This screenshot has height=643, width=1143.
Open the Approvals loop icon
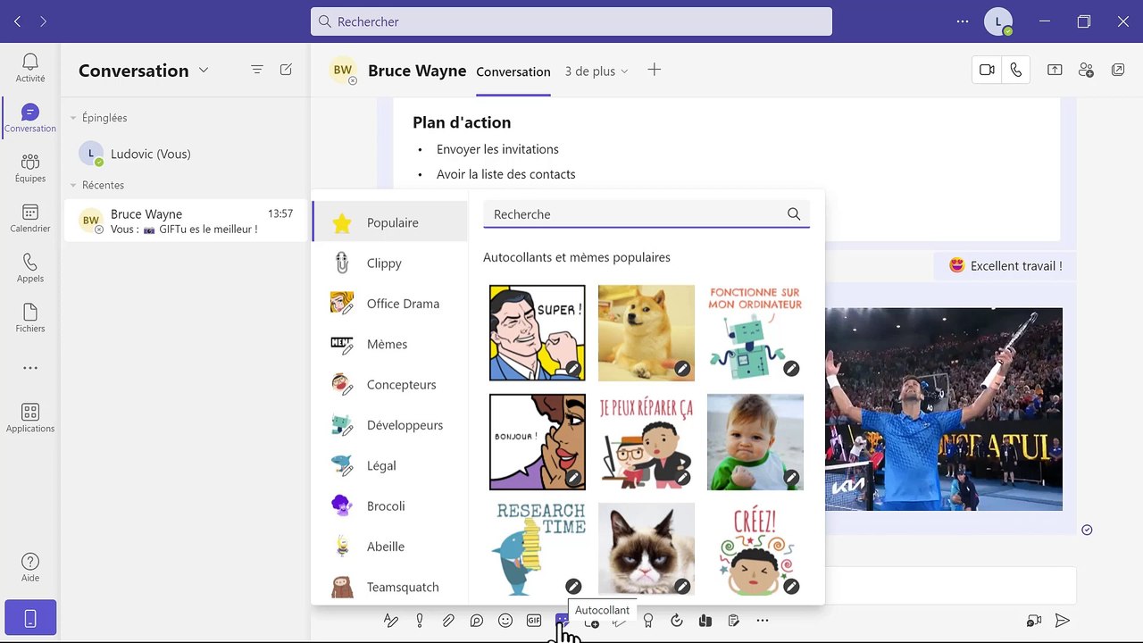pyautogui.click(x=676, y=621)
